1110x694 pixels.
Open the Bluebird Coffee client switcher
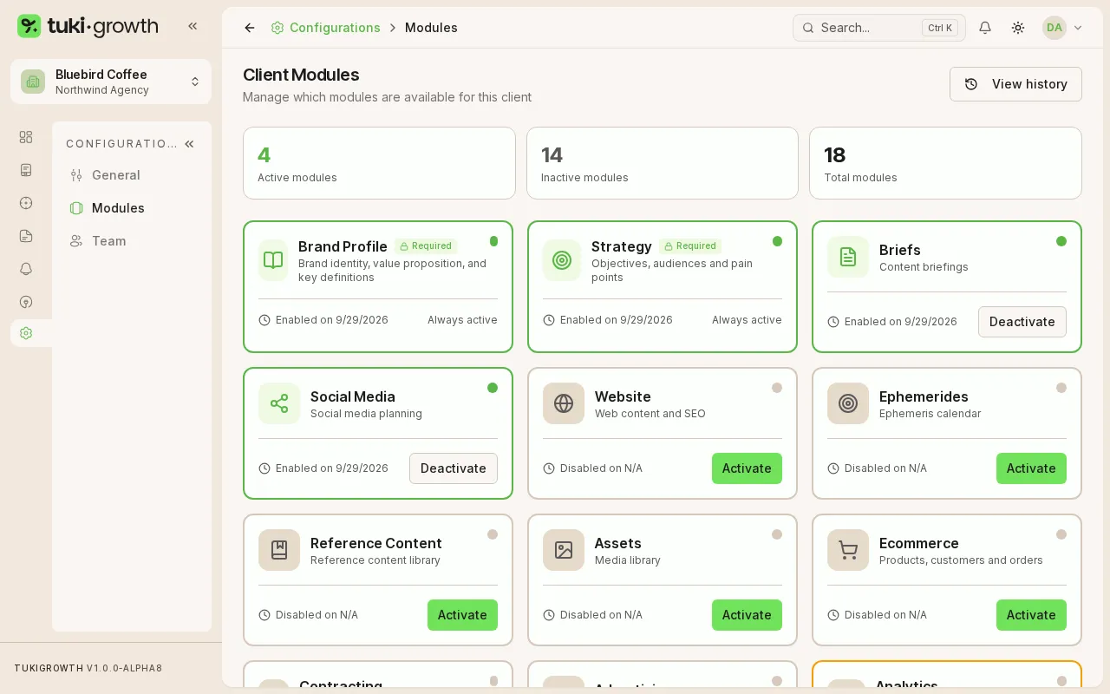click(111, 82)
